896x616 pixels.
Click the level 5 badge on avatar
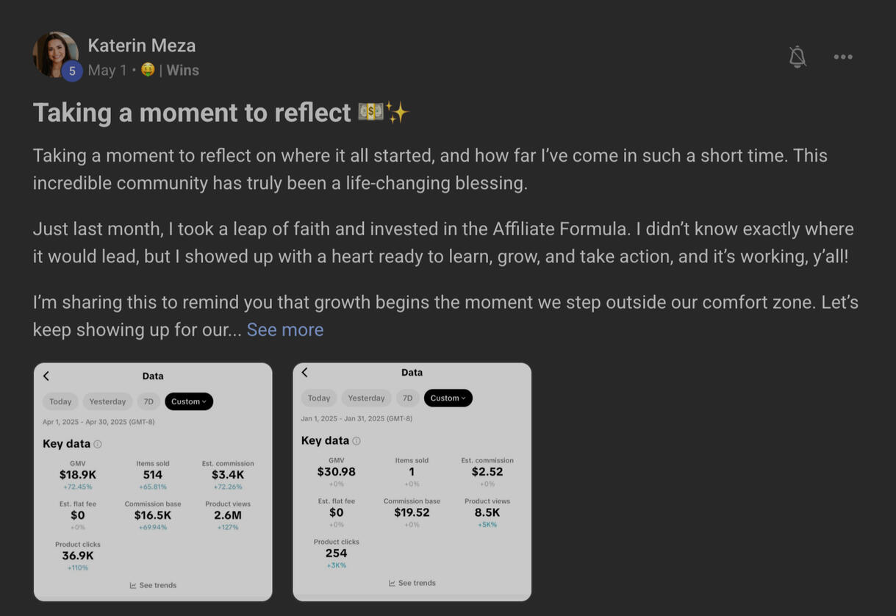pyautogui.click(x=72, y=71)
